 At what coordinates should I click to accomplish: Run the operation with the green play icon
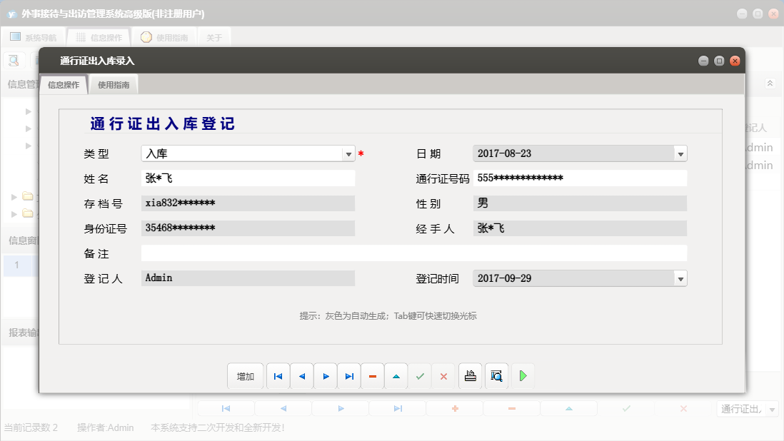click(523, 376)
